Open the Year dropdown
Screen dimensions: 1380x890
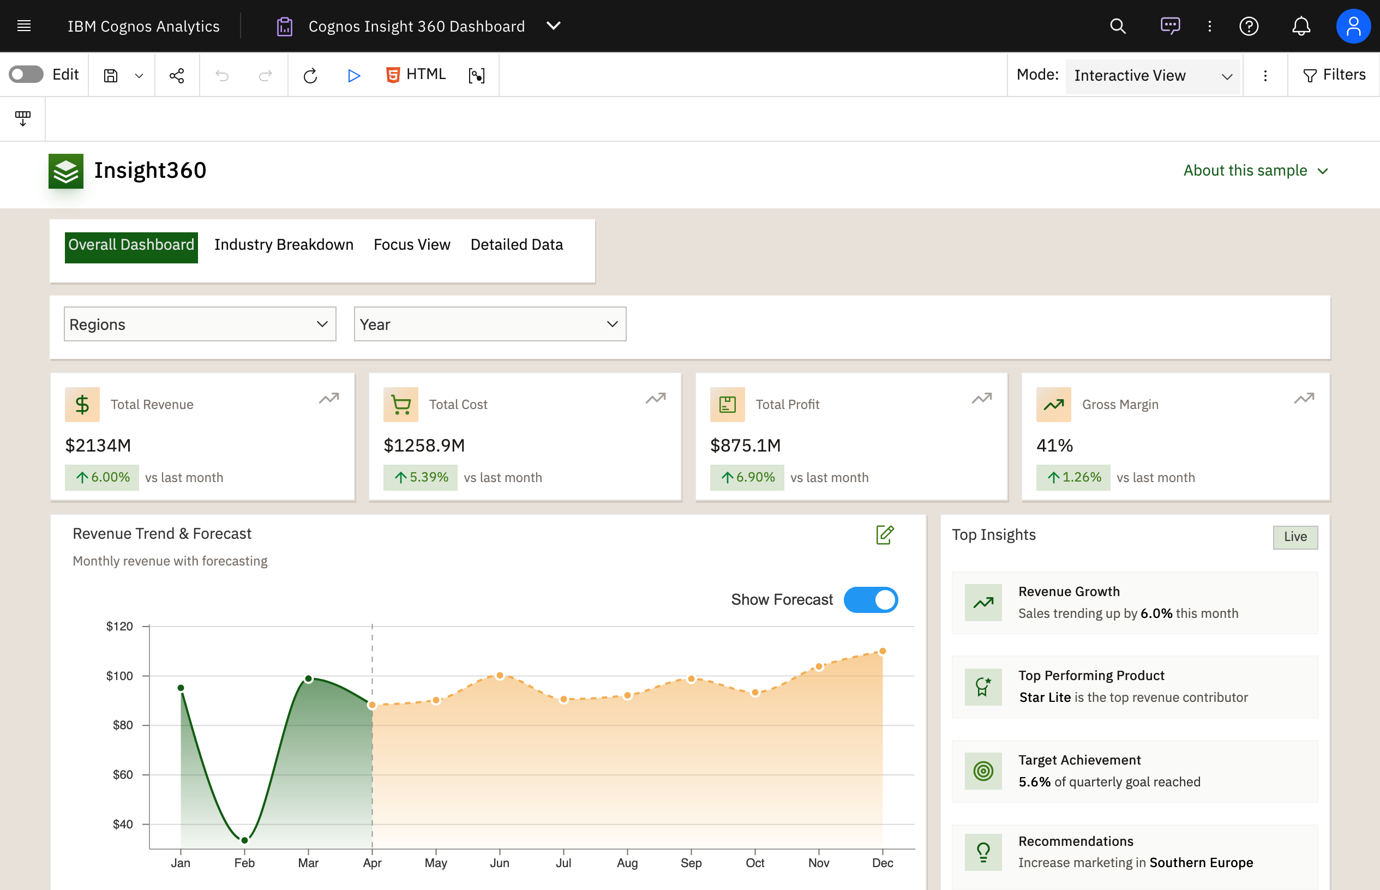(489, 324)
